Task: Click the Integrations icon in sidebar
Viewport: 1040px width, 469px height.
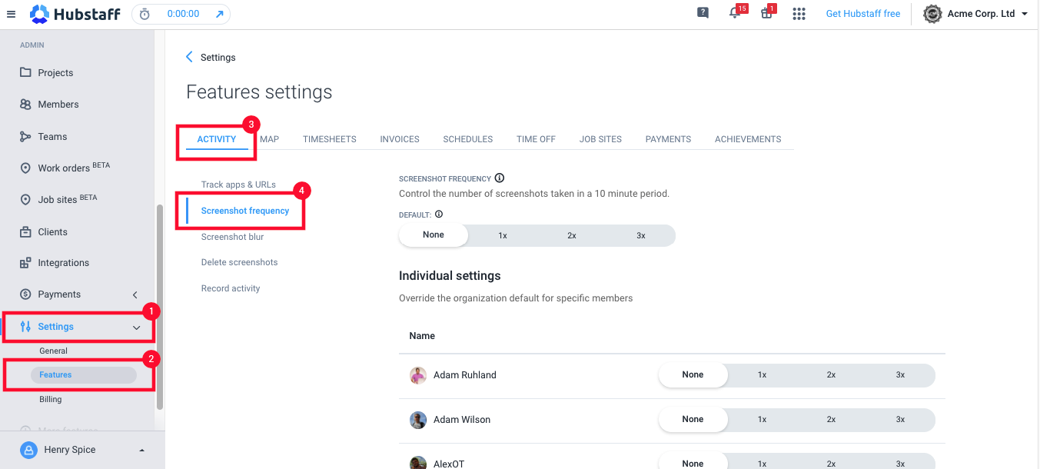Action: pos(25,263)
